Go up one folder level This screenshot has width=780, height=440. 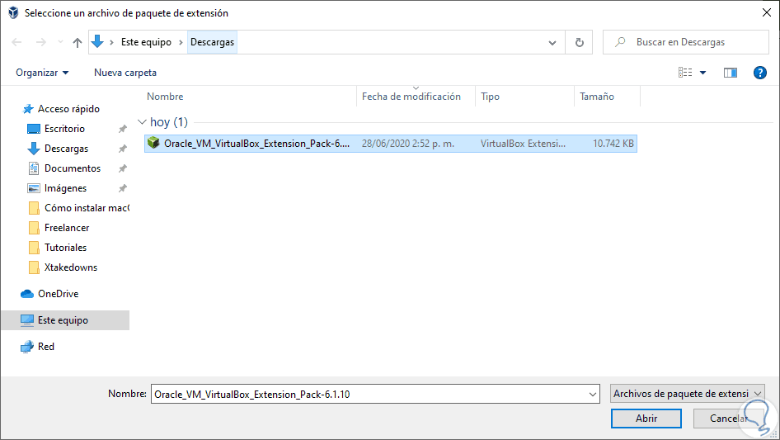(78, 42)
